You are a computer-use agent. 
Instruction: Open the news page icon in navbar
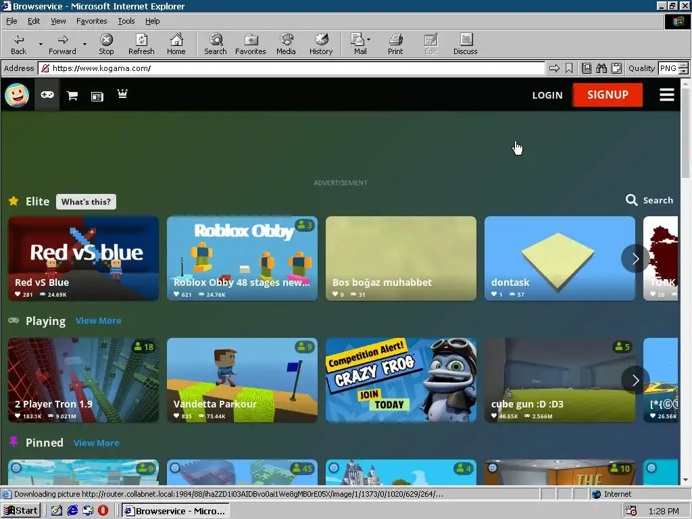[x=97, y=96]
